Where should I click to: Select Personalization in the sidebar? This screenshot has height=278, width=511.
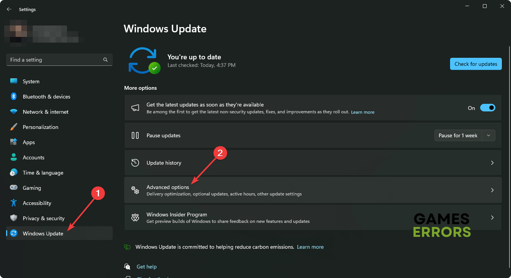click(x=59, y=127)
